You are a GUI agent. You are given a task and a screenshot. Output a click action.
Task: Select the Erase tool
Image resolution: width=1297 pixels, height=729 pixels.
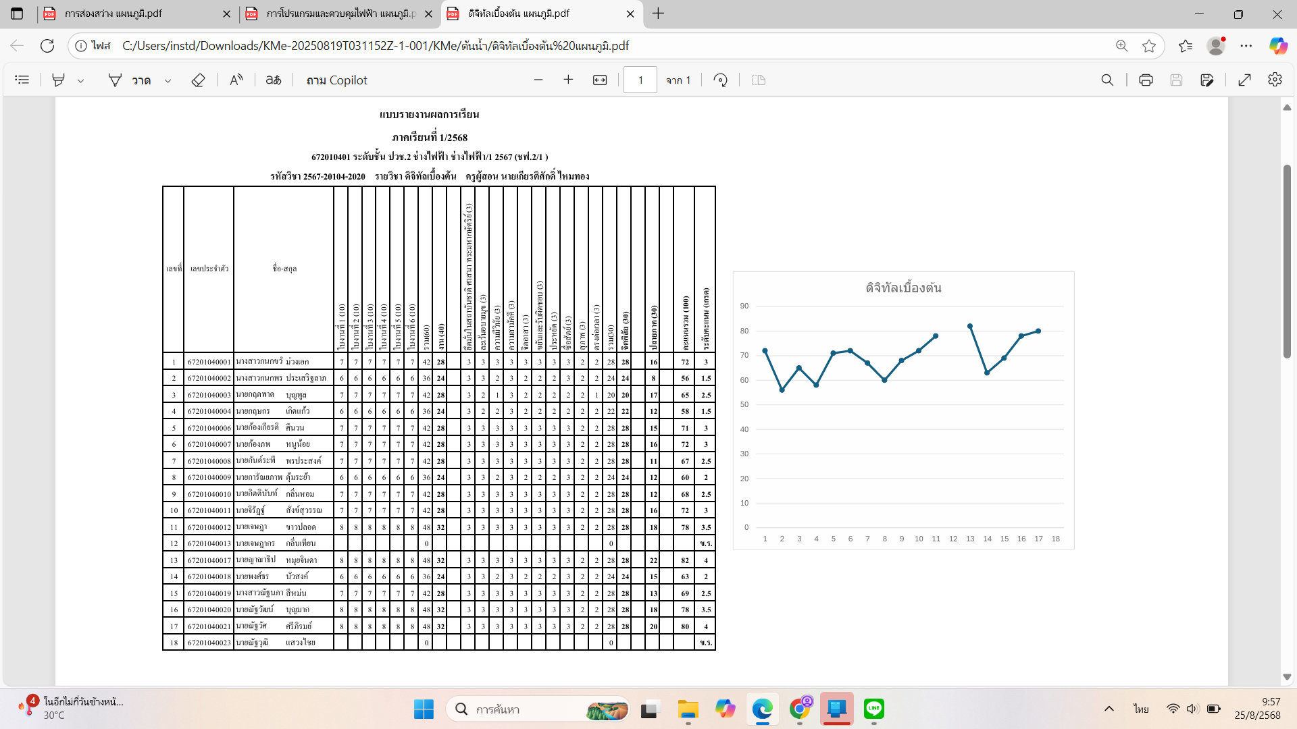[198, 80]
